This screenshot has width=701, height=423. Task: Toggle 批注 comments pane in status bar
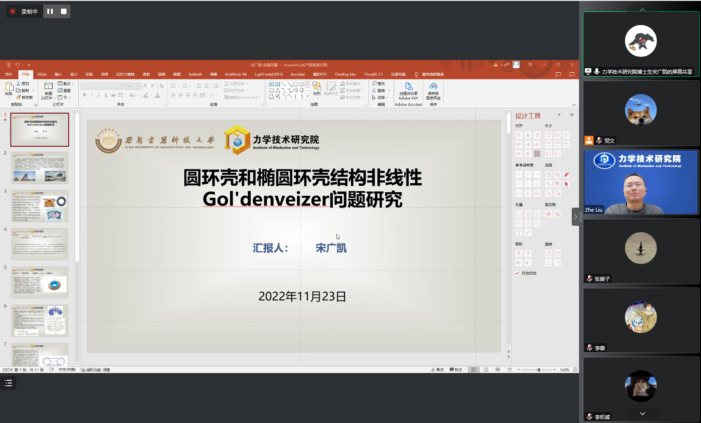point(456,370)
